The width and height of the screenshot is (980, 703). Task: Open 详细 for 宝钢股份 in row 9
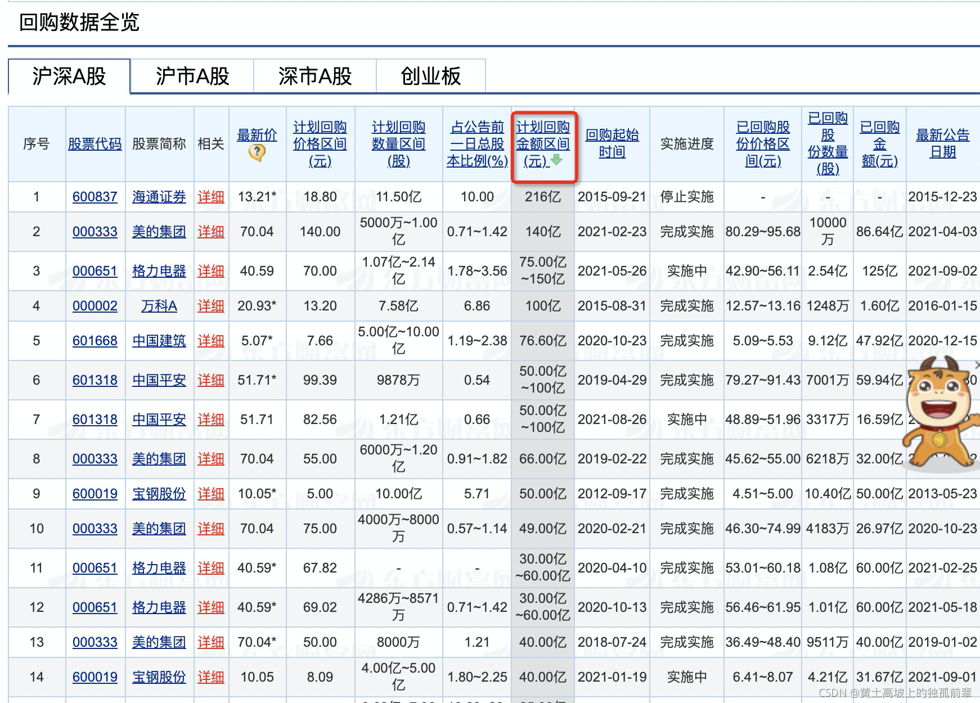(x=210, y=494)
